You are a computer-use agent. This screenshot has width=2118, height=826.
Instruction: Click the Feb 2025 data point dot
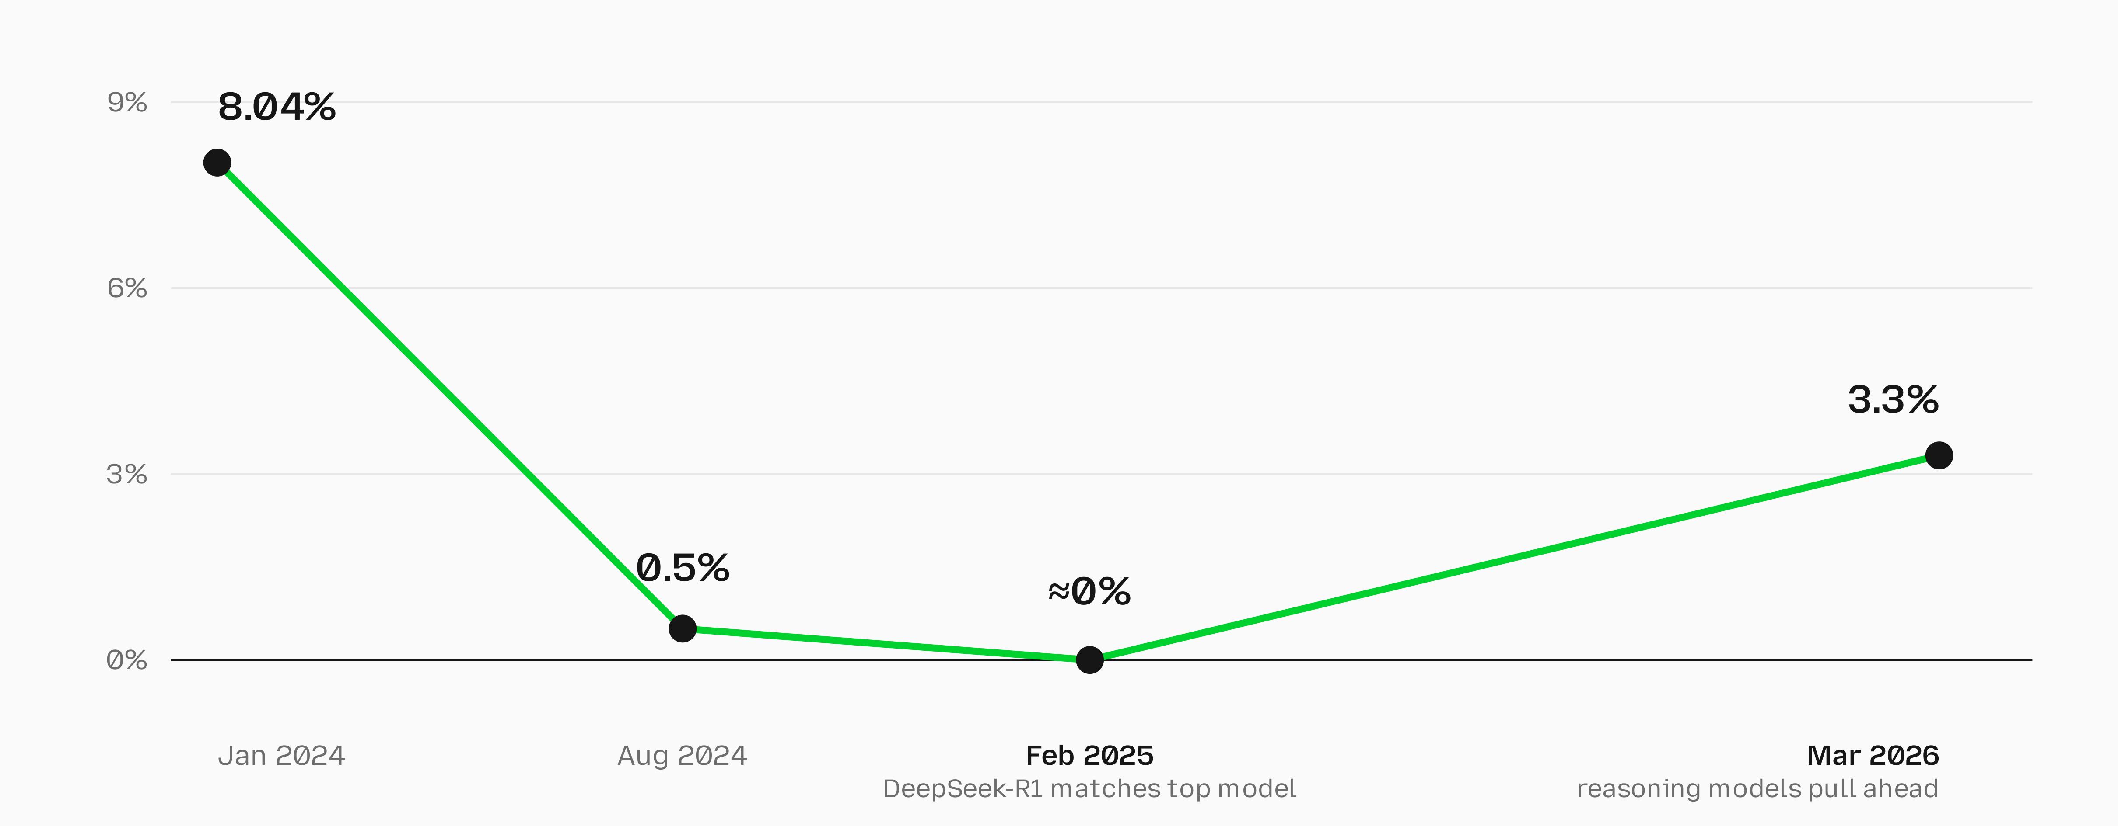pos(1089,659)
